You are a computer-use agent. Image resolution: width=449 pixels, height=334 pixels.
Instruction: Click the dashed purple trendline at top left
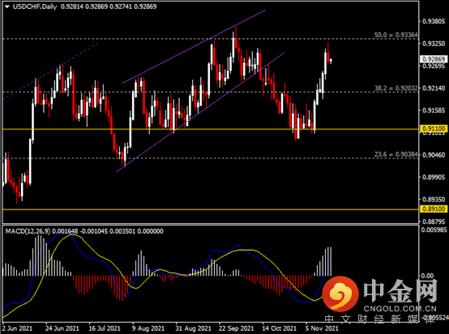(51, 71)
